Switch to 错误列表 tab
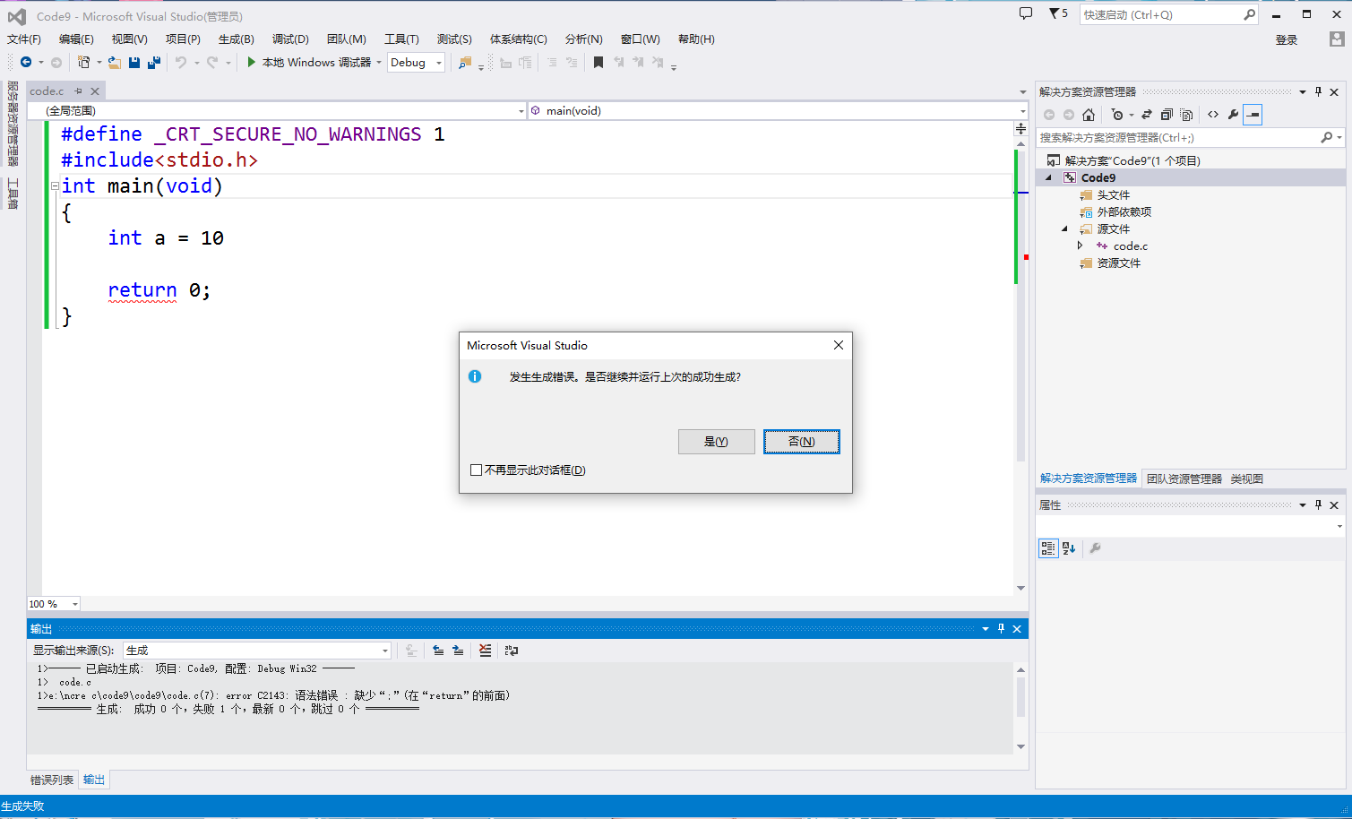Screen dimensions: 1352x819 pyautogui.click(x=52, y=780)
